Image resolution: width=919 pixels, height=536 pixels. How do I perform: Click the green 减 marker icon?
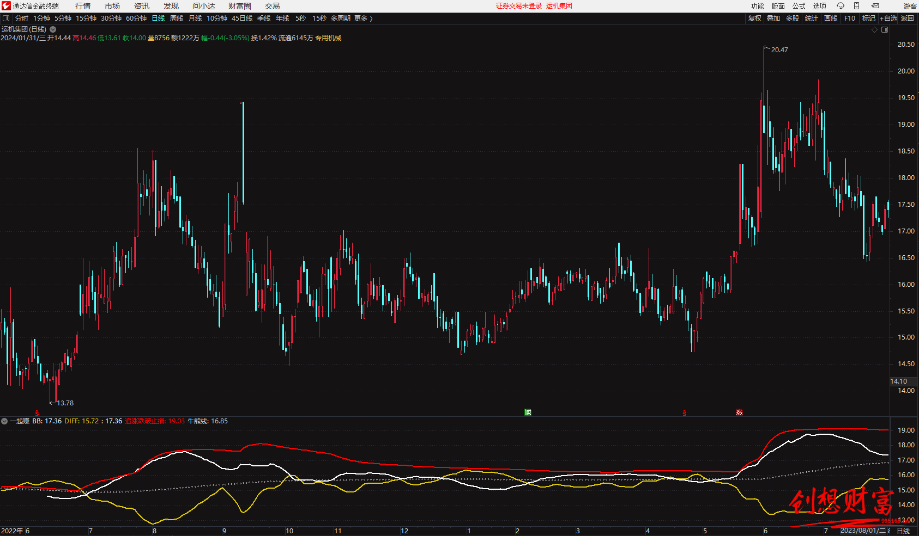[528, 412]
